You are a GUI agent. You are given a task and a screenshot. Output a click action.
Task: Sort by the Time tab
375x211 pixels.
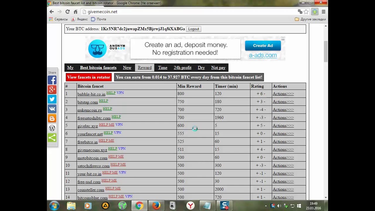point(163,68)
